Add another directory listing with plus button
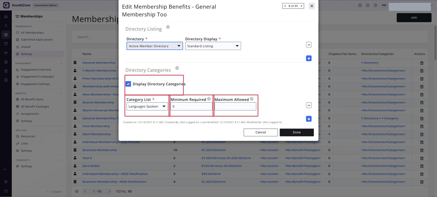Screen dimensions: 437x197 pyautogui.click(x=309, y=58)
